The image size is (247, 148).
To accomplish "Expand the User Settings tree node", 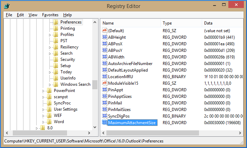I will point(43,110).
